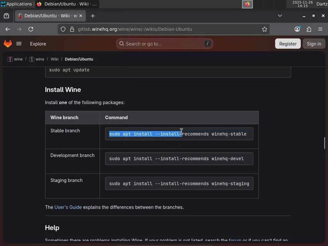Open a new browser tab
The image size is (328, 246).
pos(93,16)
